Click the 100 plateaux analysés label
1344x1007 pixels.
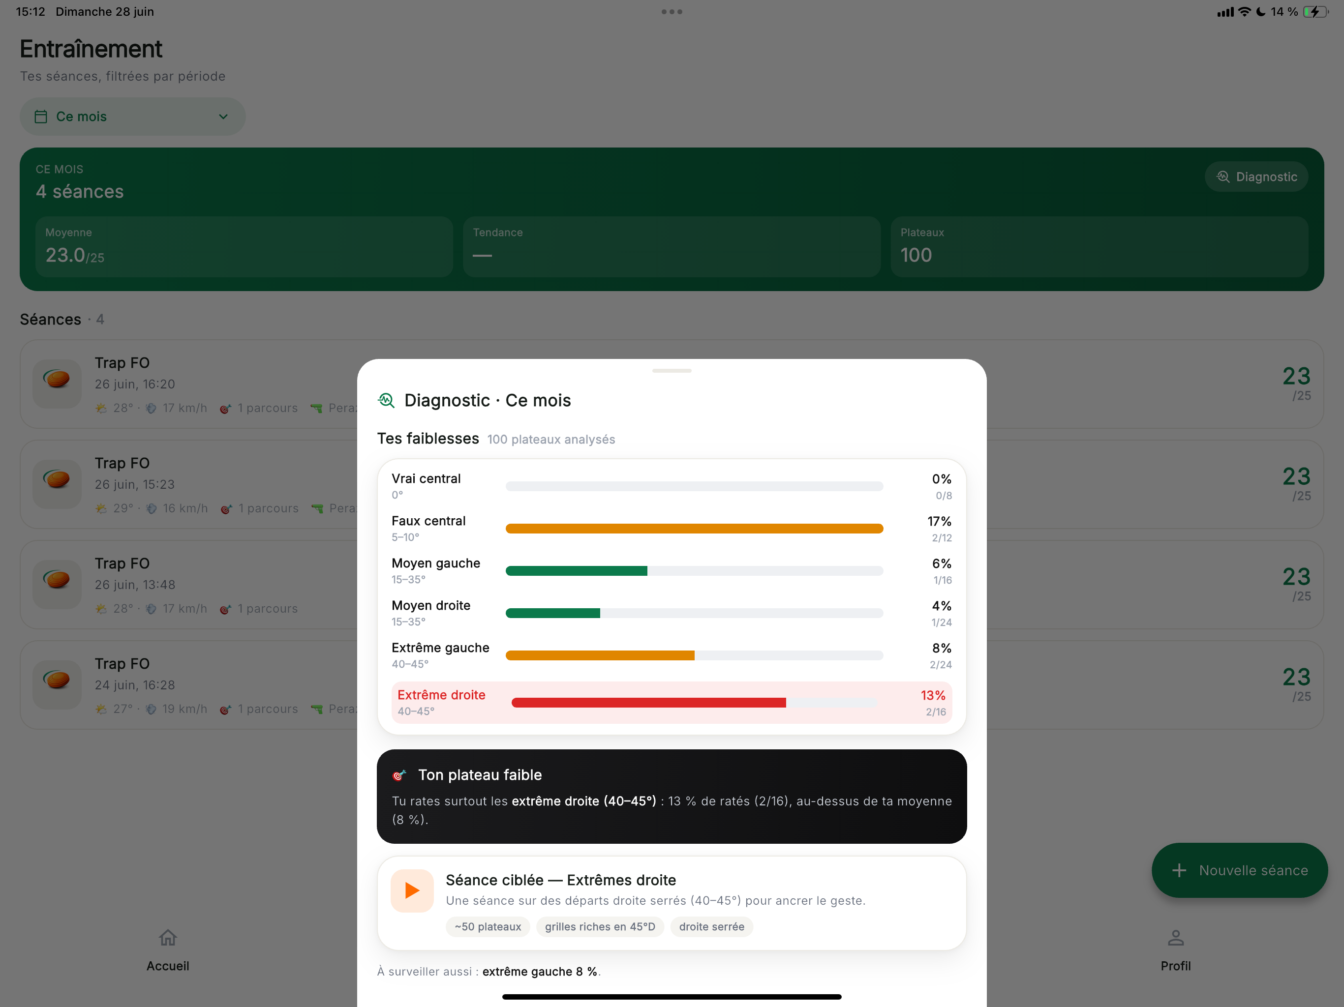(551, 439)
